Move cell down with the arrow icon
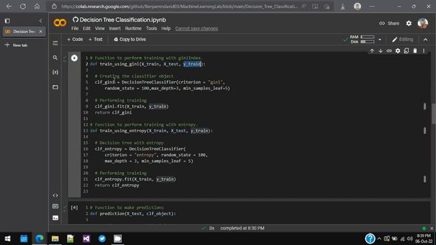Screen dimensions: 436x245 tap(380, 51)
